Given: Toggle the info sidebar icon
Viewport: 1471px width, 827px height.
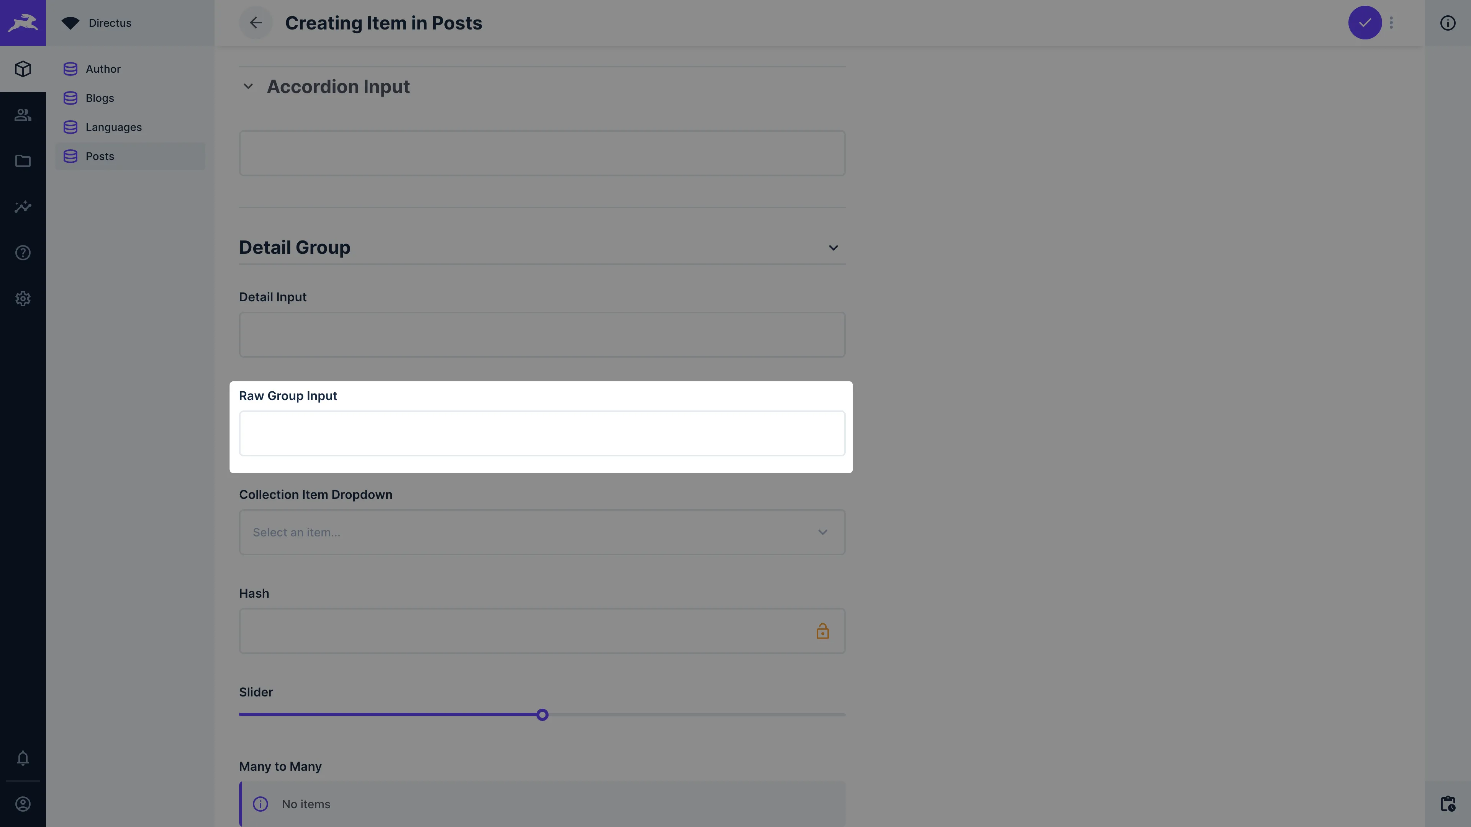Looking at the screenshot, I should [x=1447, y=23].
